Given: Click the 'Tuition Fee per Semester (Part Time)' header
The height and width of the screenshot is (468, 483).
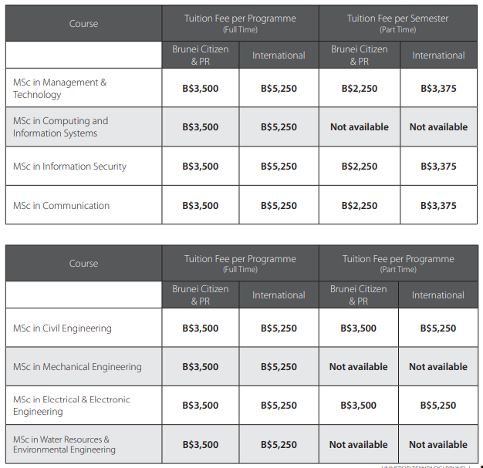Looking at the screenshot, I should (397, 23).
